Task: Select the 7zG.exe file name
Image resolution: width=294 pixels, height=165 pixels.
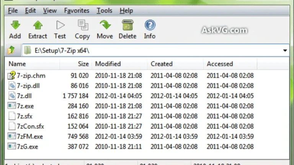Action: coord(28,147)
